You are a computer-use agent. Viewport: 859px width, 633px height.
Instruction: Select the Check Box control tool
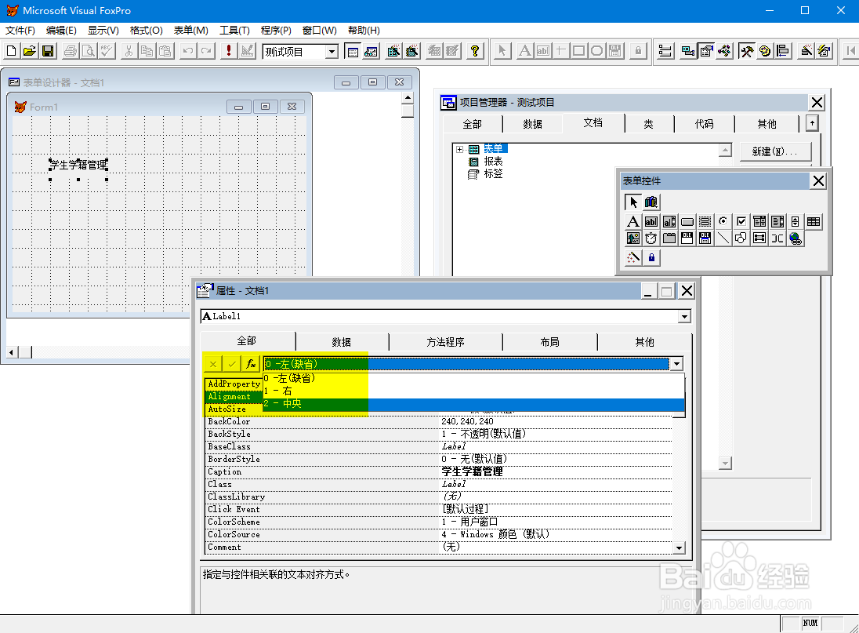(741, 221)
